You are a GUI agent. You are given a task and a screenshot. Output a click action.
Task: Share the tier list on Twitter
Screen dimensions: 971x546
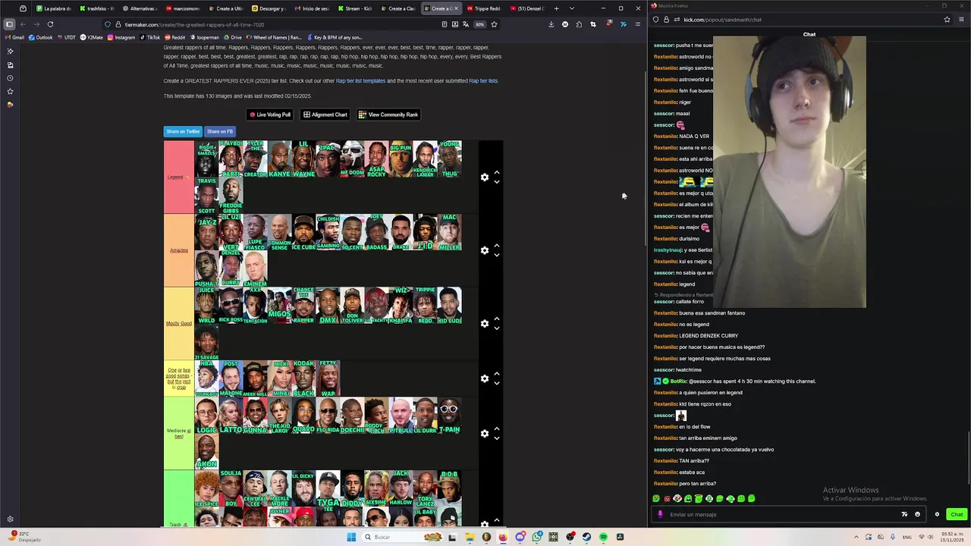183,131
